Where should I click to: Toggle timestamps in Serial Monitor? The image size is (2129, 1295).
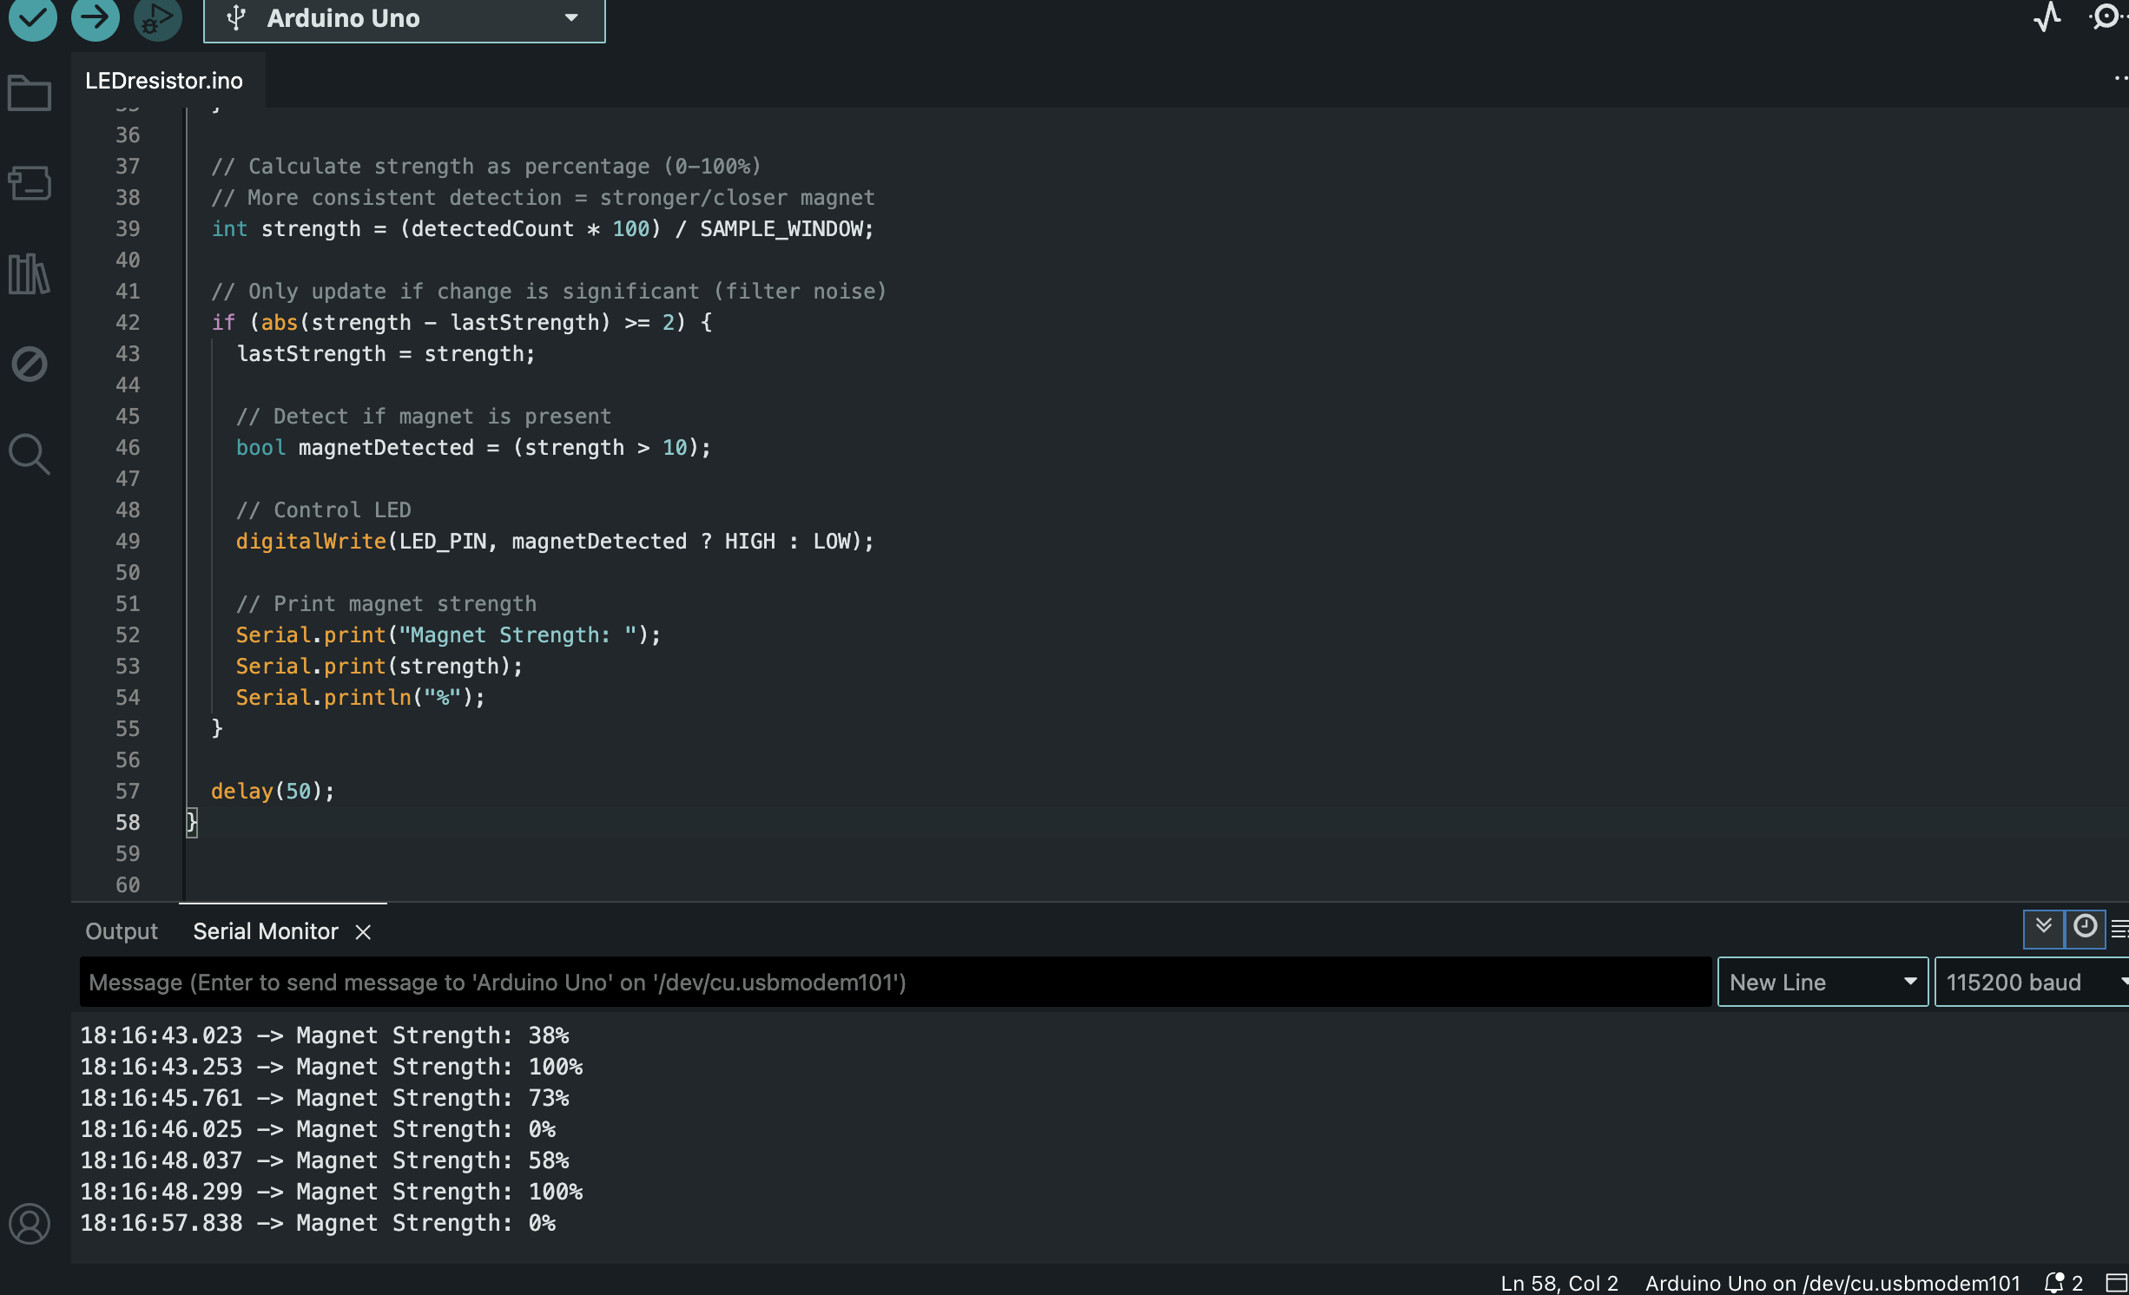(x=2085, y=929)
